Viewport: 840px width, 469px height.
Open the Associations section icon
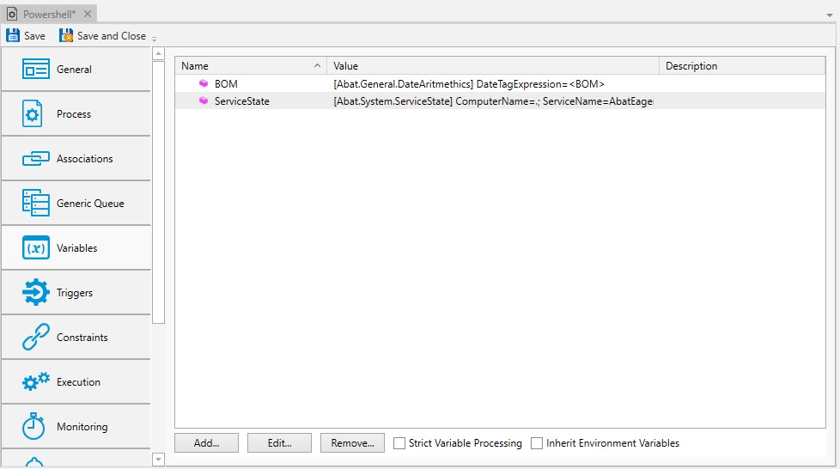click(35, 159)
